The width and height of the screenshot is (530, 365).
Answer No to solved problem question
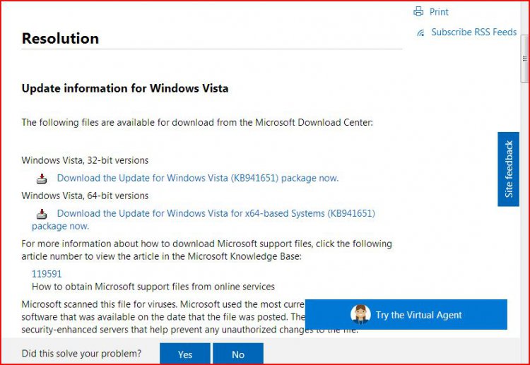coord(237,354)
